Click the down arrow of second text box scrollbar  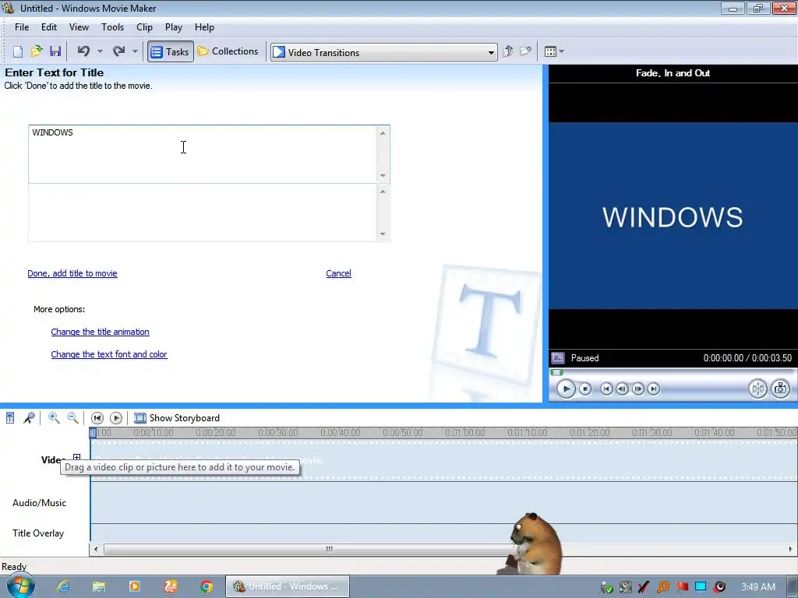[383, 234]
